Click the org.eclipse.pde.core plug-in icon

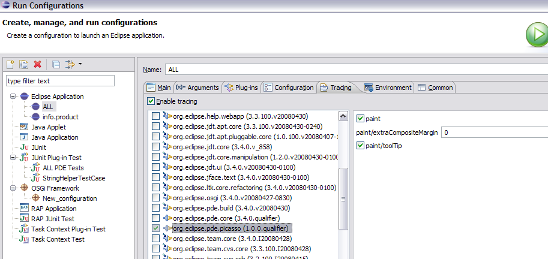(x=167, y=218)
